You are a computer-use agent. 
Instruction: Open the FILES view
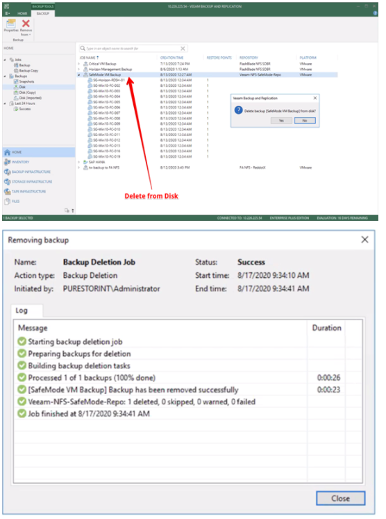click(39, 201)
